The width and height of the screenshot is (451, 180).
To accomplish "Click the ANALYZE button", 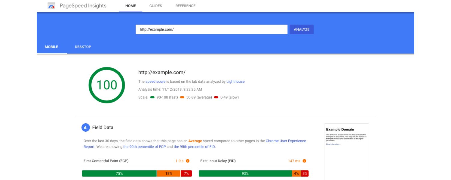I will 301,29.
